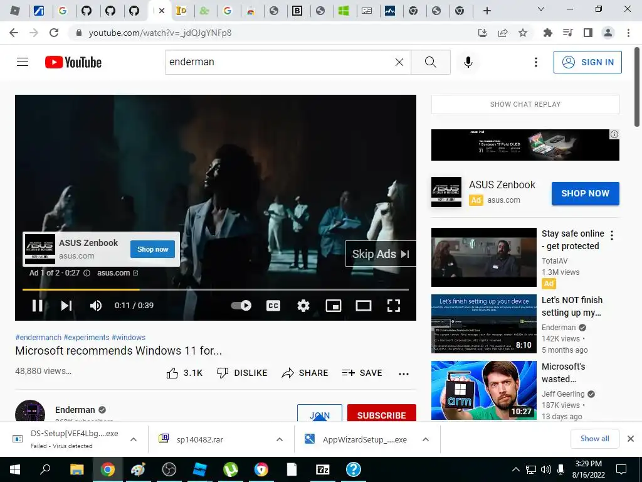The image size is (642, 482).
Task: Expand sp140482.rar download options chevron
Action: pyautogui.click(x=280, y=439)
